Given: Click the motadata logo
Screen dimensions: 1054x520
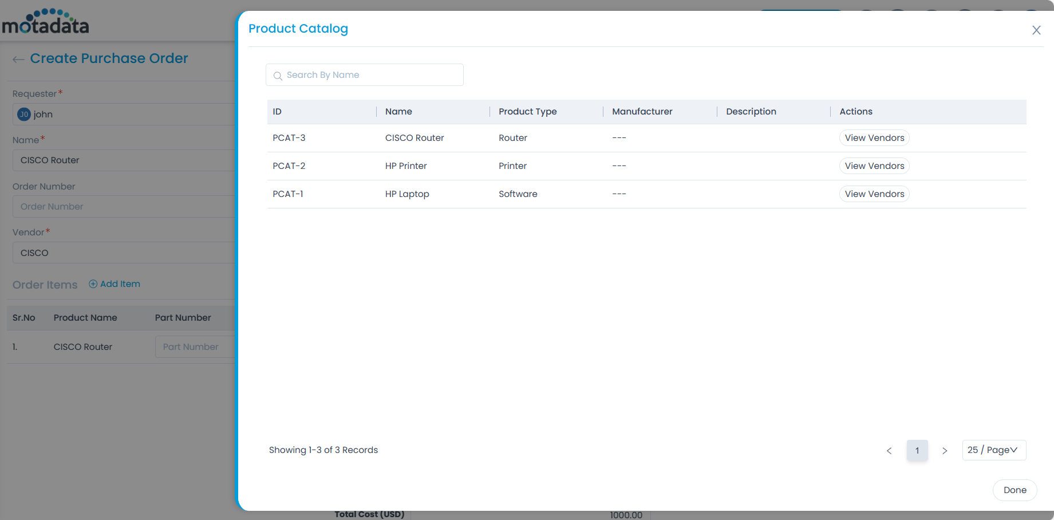Looking at the screenshot, I should 46,22.
